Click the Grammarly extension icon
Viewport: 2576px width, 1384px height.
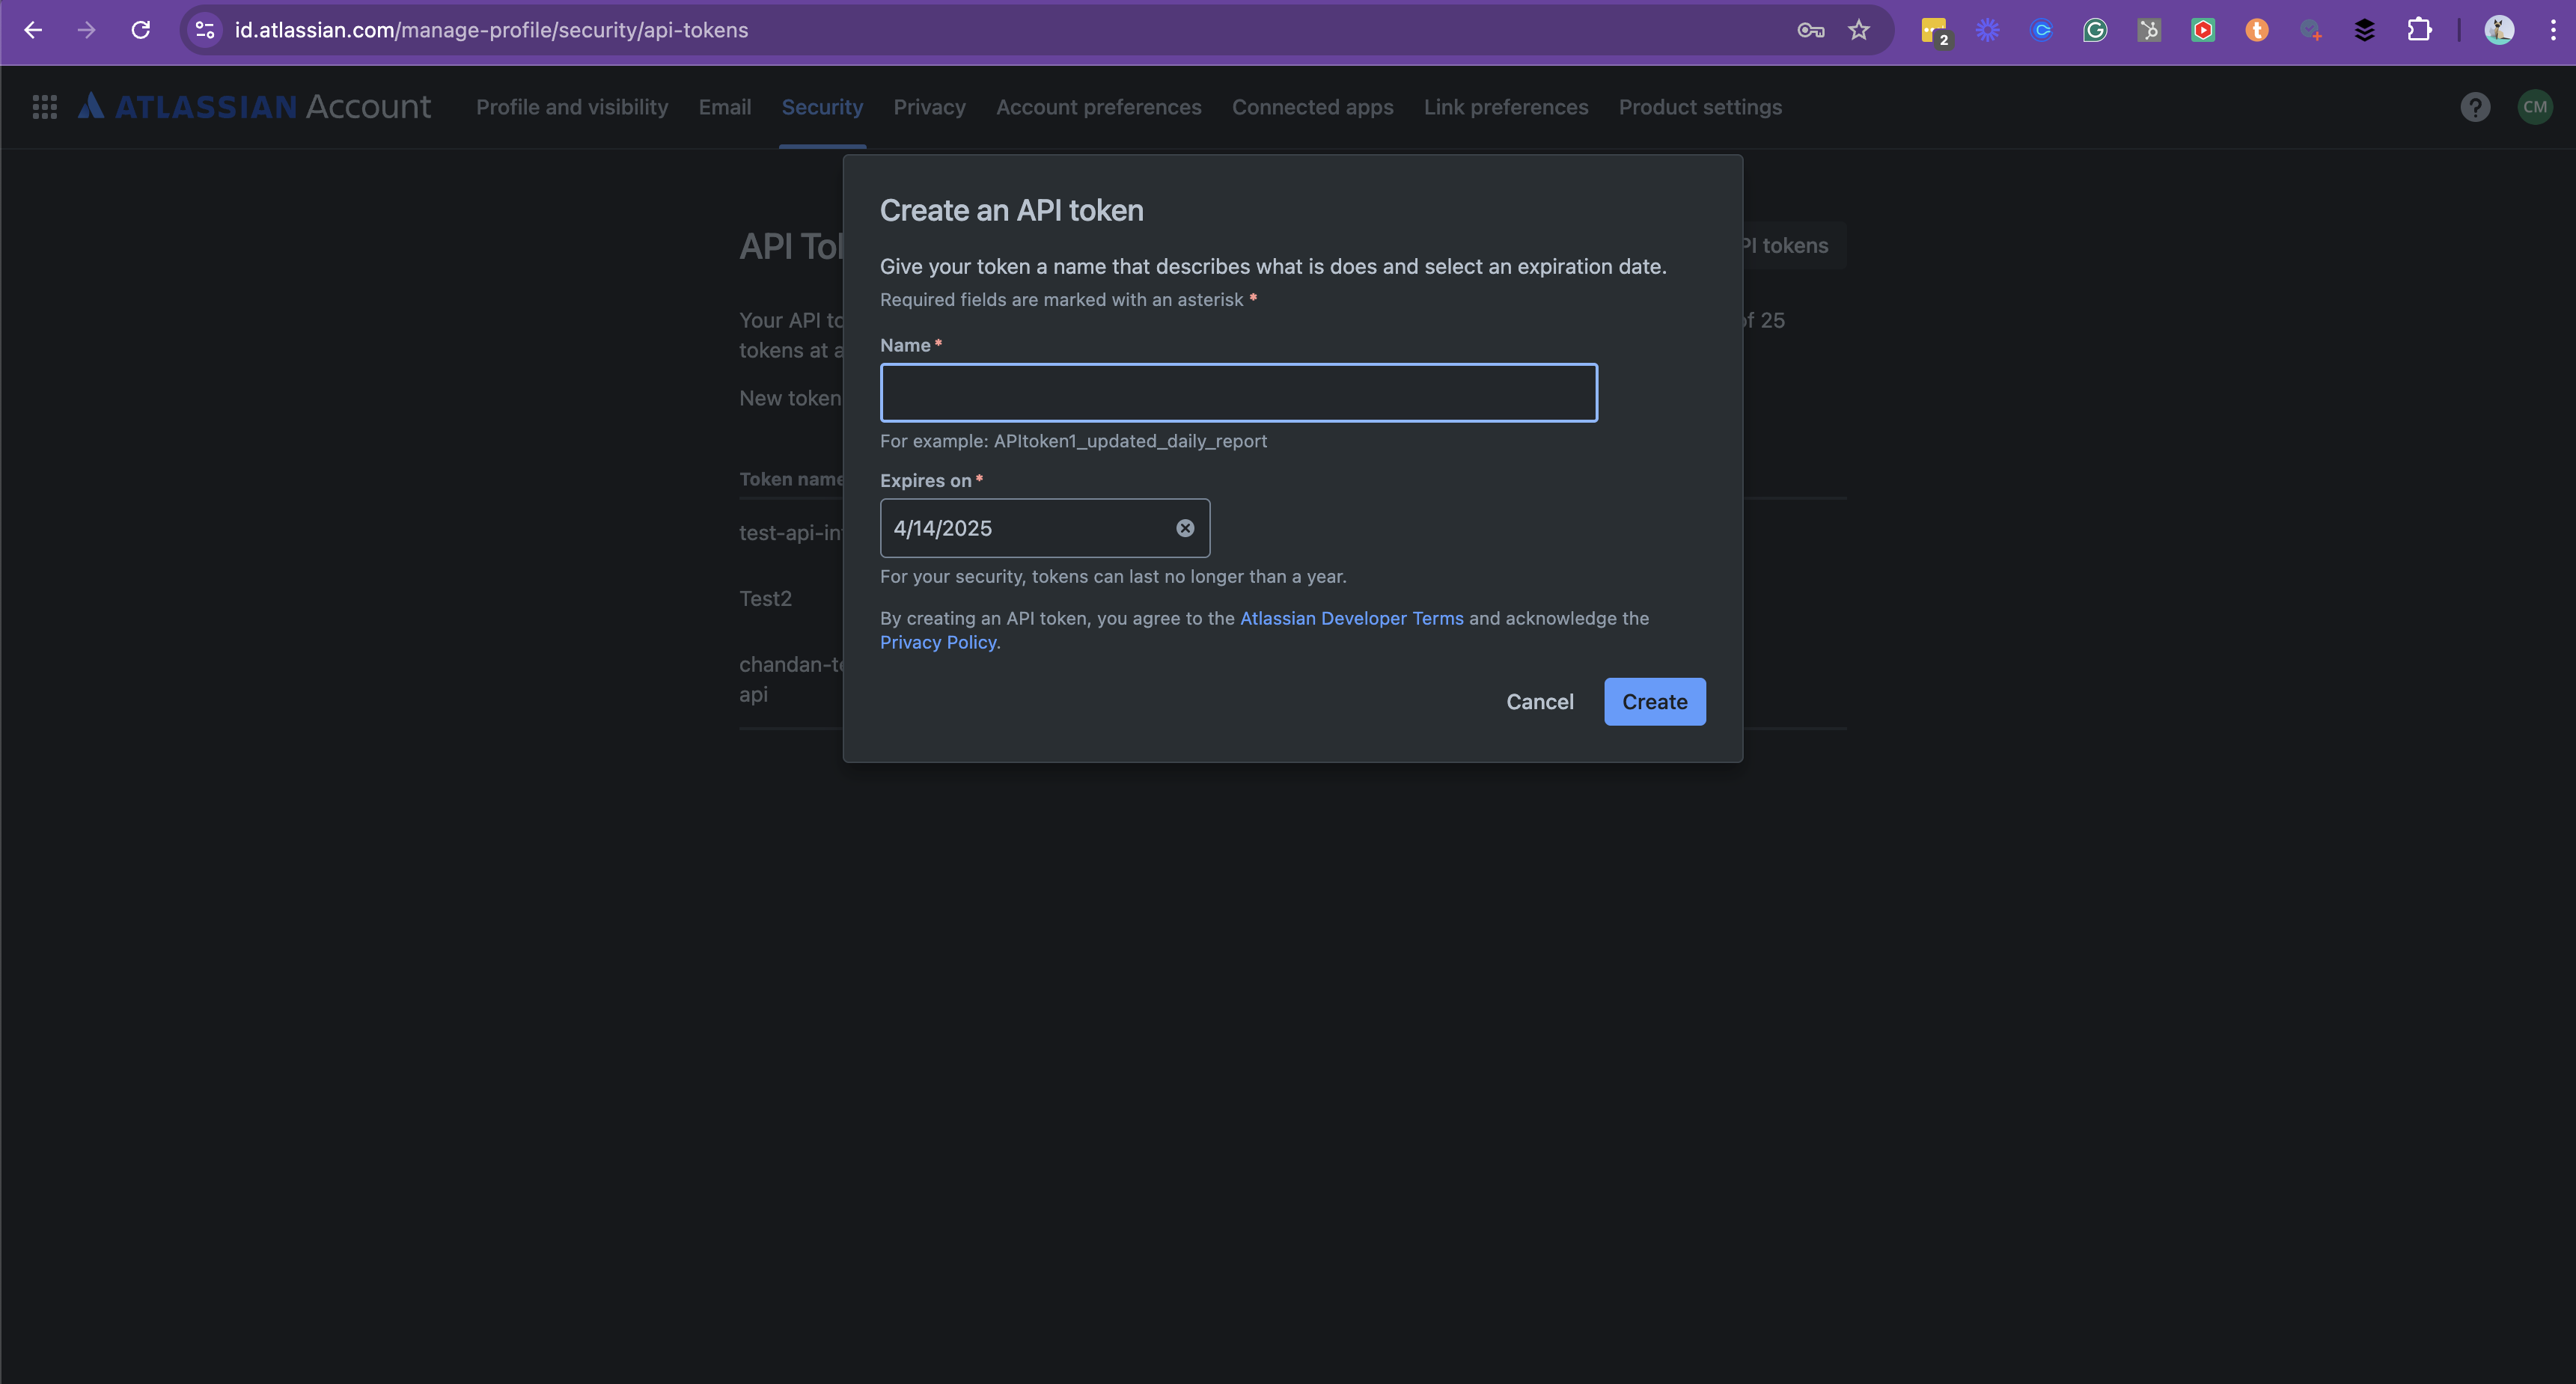2095,30
